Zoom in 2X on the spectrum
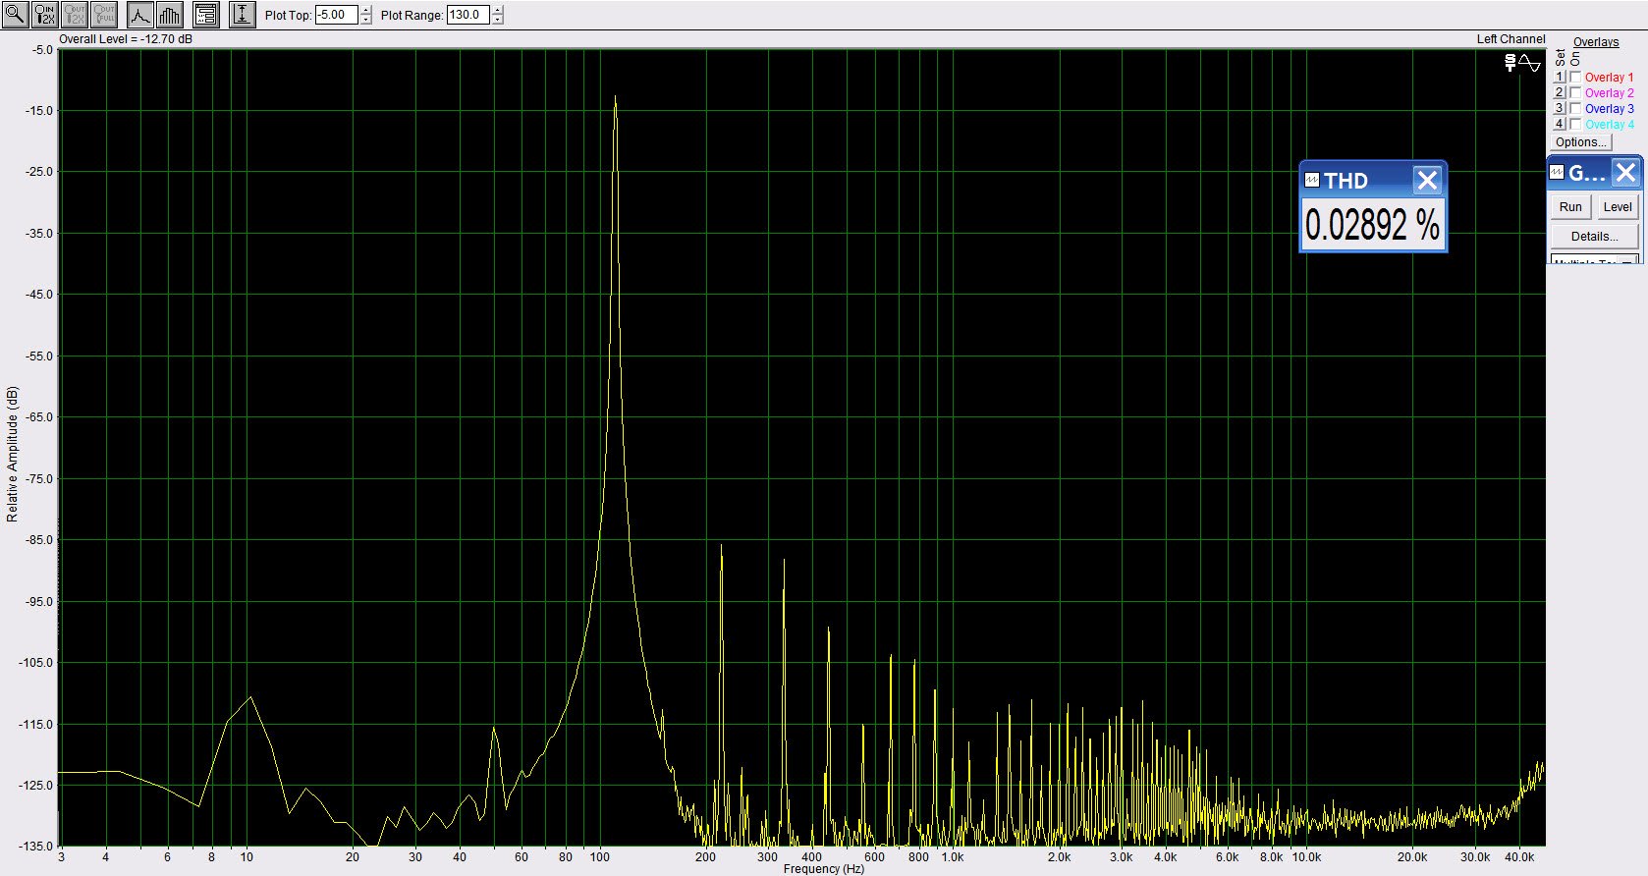This screenshot has height=876, width=1648. point(44,14)
